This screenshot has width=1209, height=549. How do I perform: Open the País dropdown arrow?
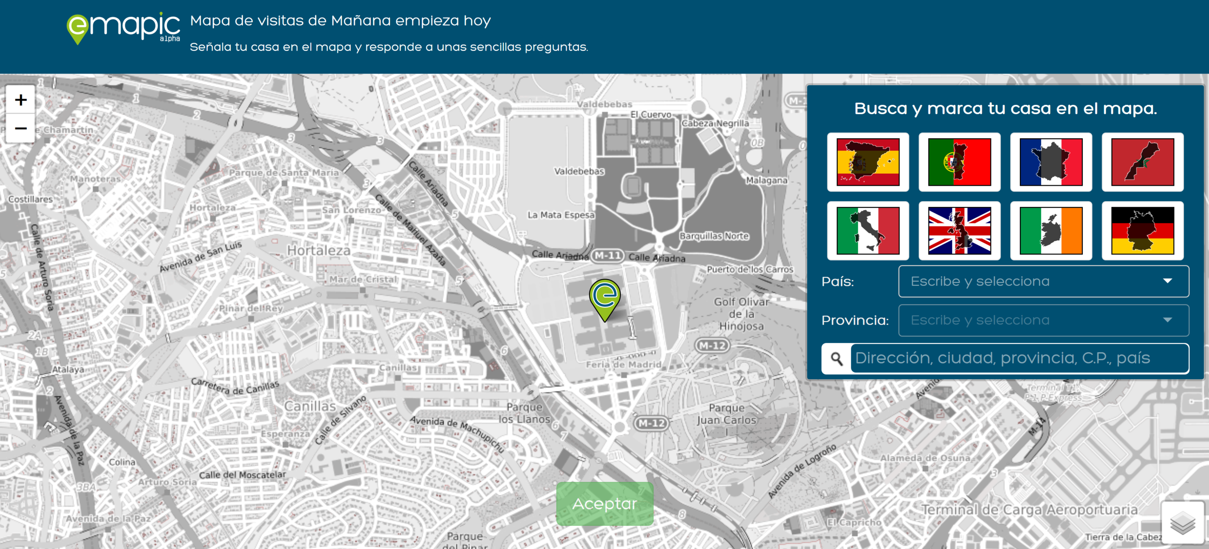[x=1167, y=281]
